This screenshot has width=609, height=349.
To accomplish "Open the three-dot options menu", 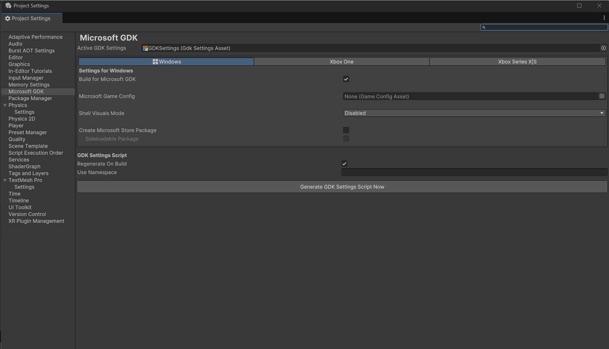I will point(604,18).
